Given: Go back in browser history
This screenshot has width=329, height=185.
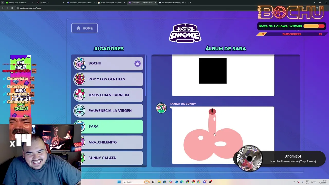Looking at the screenshot, I should [x=3, y=8].
